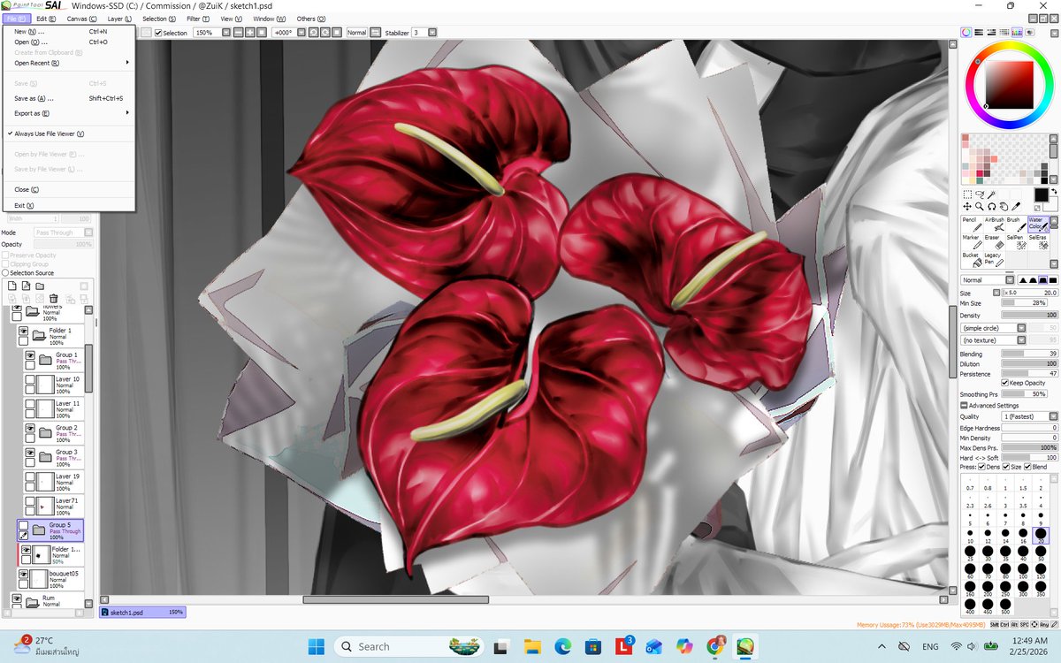Activate the Hand pan tool
The height and width of the screenshot is (663, 1061).
click(x=1004, y=206)
